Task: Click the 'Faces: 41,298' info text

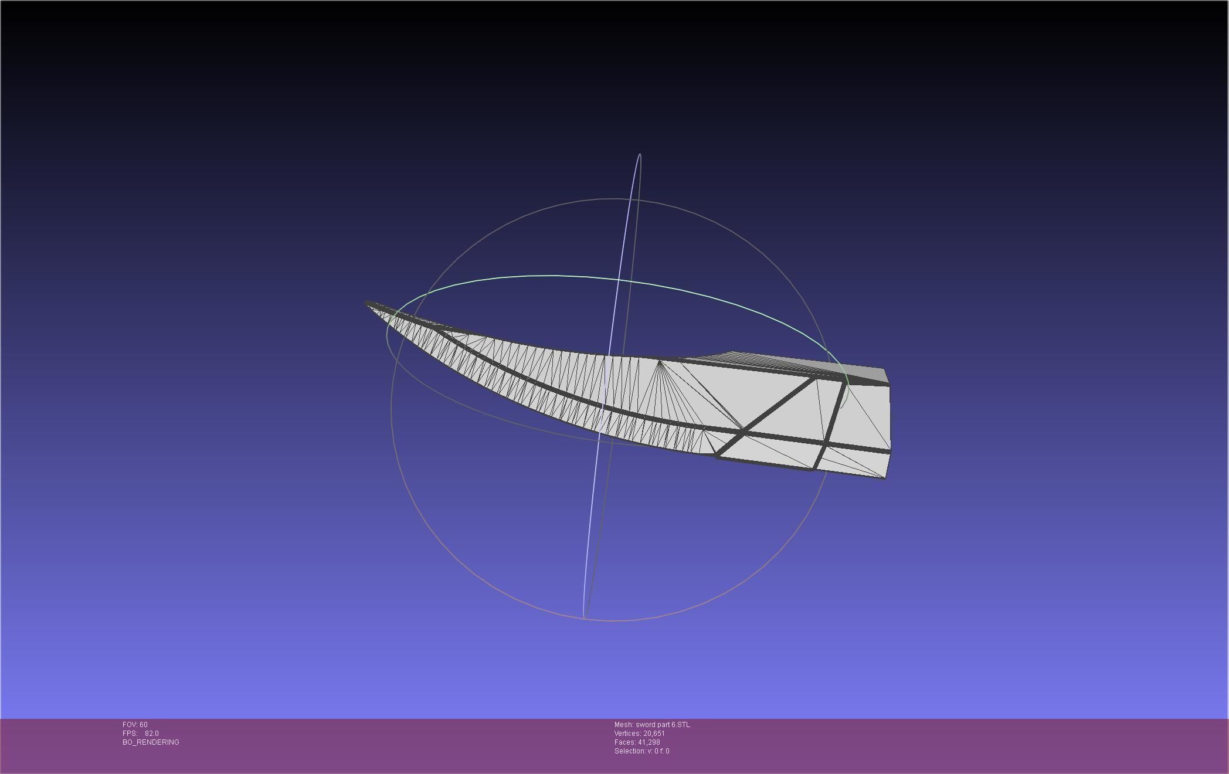Action: pos(637,742)
